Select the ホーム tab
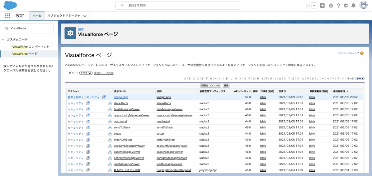 [37, 15]
